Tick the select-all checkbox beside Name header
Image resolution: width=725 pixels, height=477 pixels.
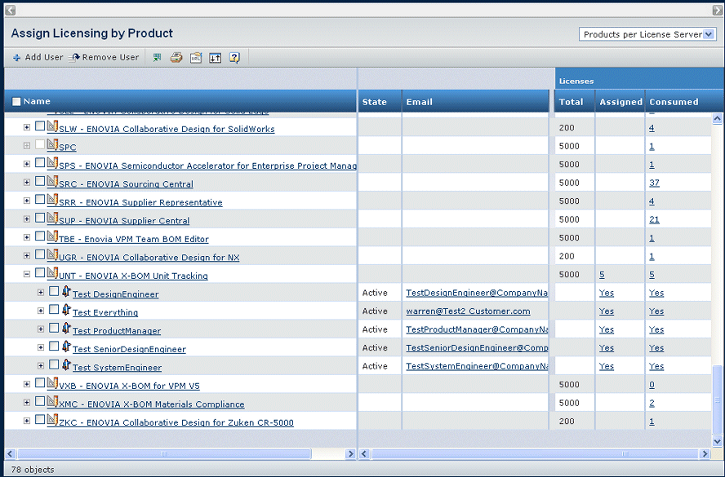click(x=16, y=102)
